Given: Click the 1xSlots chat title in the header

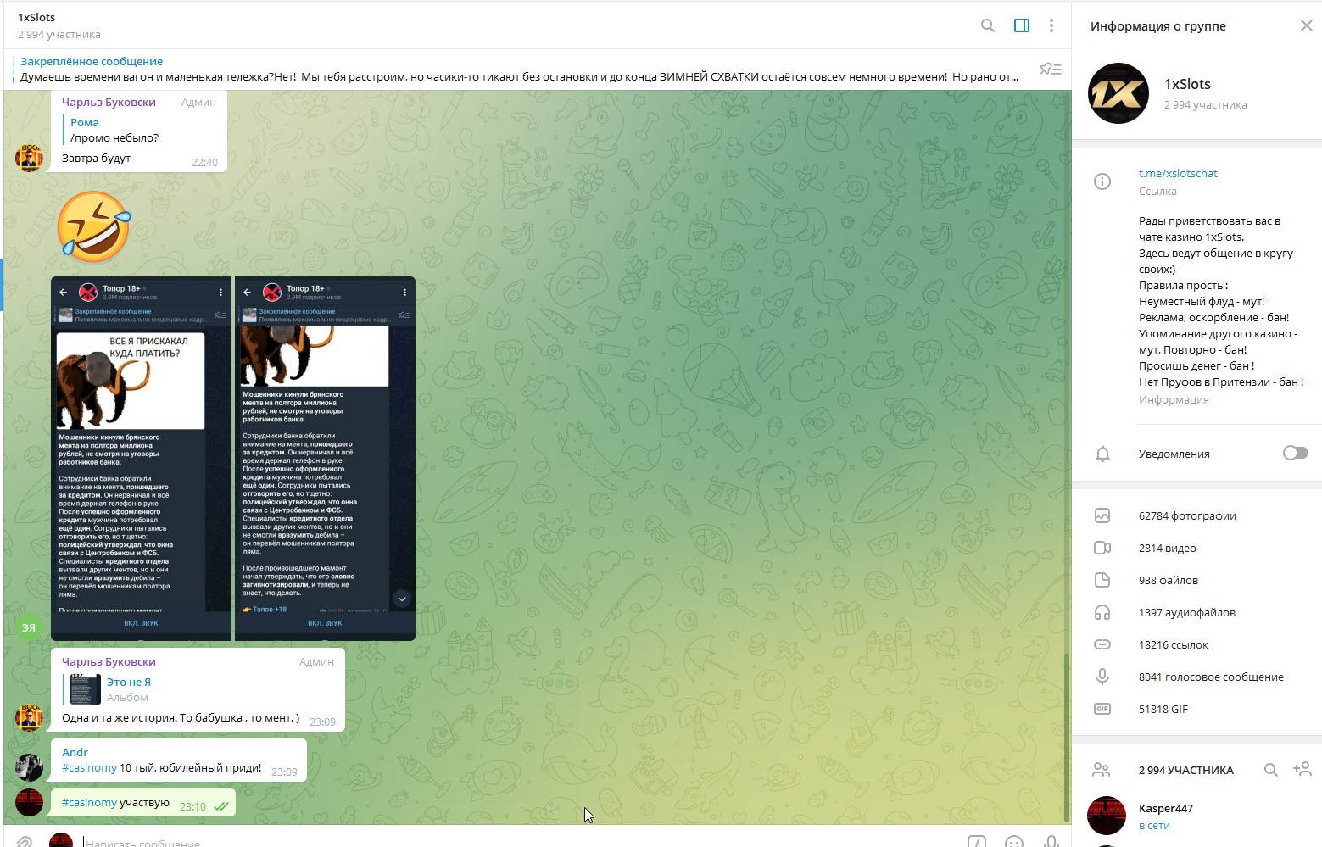Looking at the screenshot, I should [36, 17].
